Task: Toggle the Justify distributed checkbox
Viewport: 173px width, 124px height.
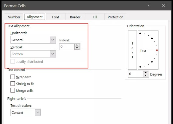Action: coord(12,61)
